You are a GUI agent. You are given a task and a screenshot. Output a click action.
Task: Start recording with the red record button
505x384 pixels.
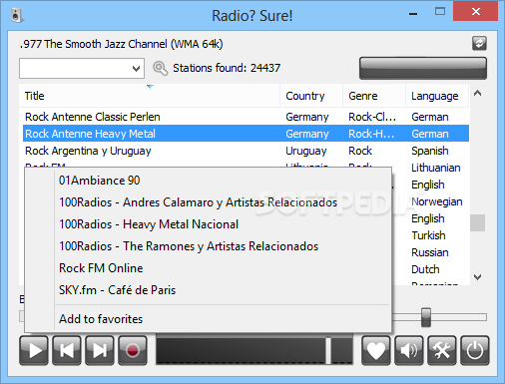[133, 350]
